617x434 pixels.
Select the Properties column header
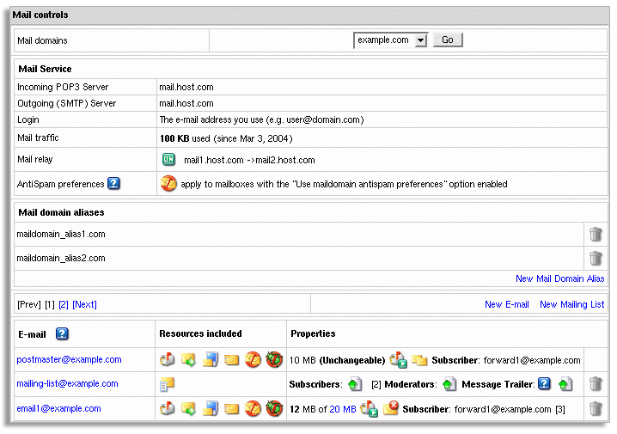[x=313, y=333]
